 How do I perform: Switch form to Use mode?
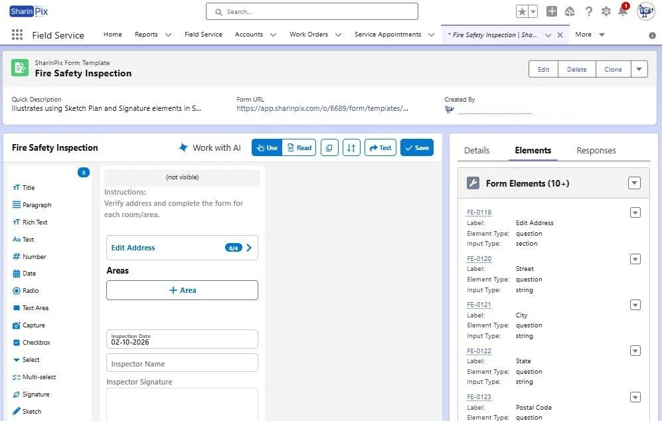click(x=267, y=148)
